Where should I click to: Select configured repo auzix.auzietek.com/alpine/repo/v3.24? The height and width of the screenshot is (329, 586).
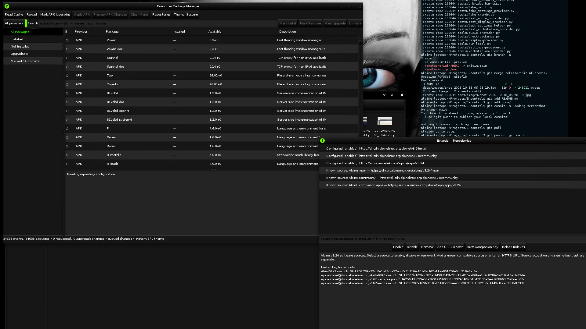452,163
